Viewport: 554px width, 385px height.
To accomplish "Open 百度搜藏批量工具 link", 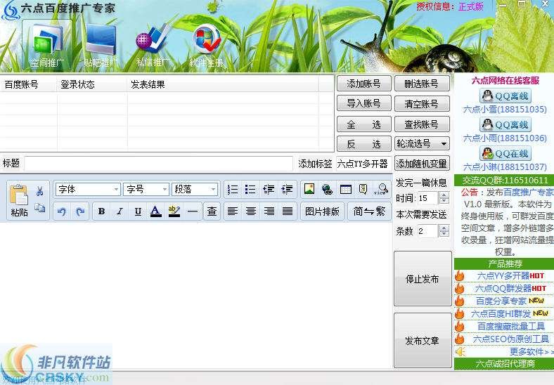I will (511, 327).
